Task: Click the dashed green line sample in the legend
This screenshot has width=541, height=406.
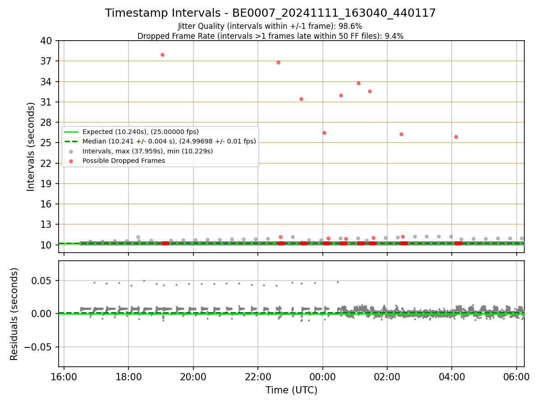Action: [71, 142]
